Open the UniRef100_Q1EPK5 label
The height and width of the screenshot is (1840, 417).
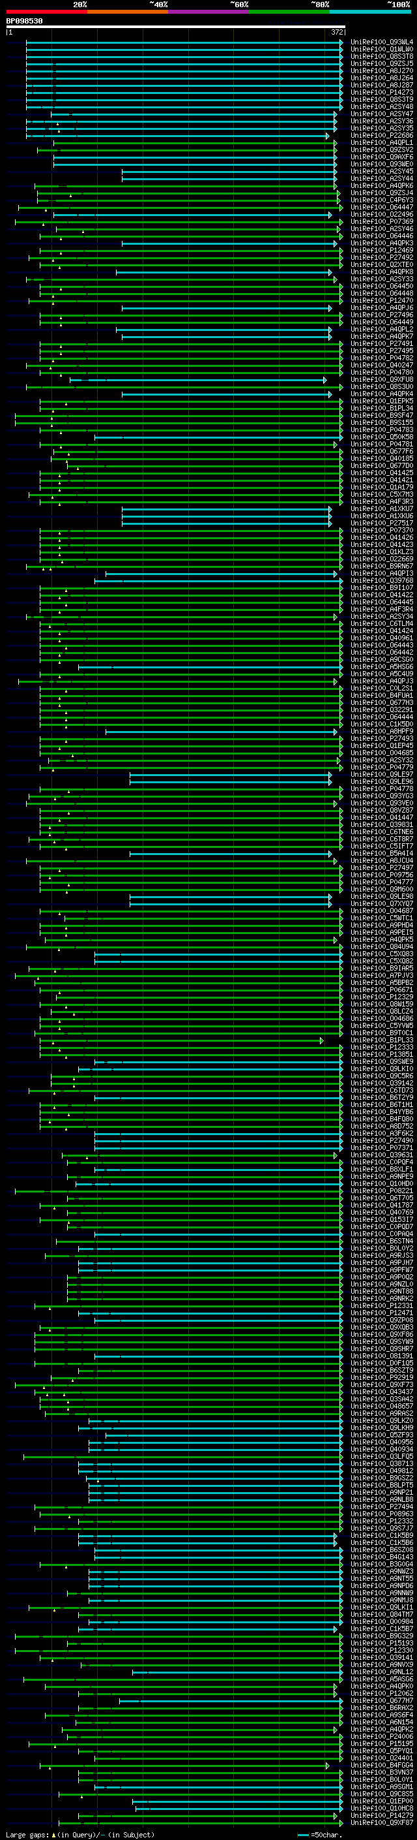(381, 401)
